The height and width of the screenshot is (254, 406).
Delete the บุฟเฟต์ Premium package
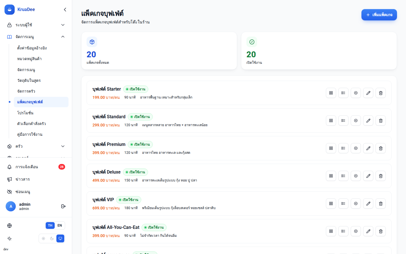(x=381, y=148)
